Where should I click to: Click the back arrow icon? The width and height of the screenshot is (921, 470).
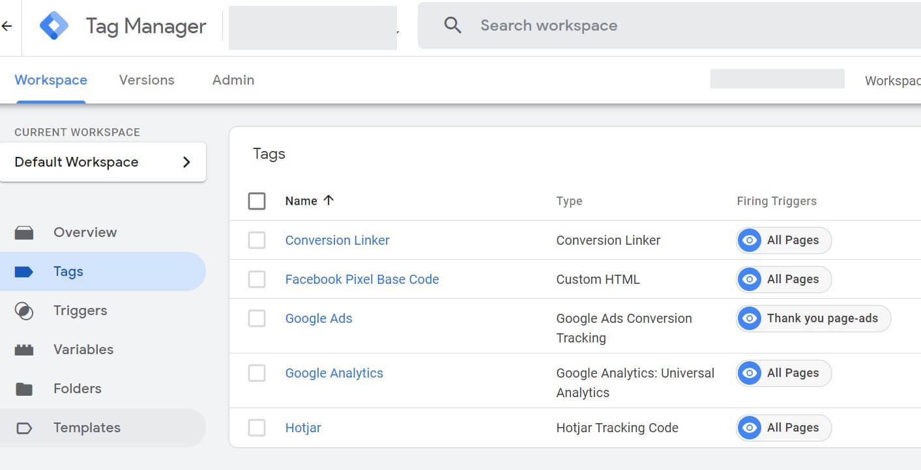[x=7, y=26]
